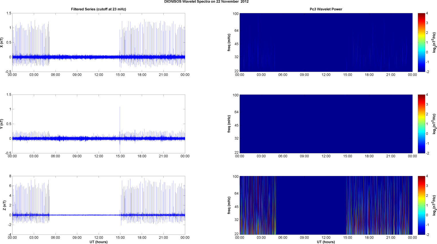Click the colorbar beside the middle spectrogram
The image size is (437, 244).
(x=421, y=124)
